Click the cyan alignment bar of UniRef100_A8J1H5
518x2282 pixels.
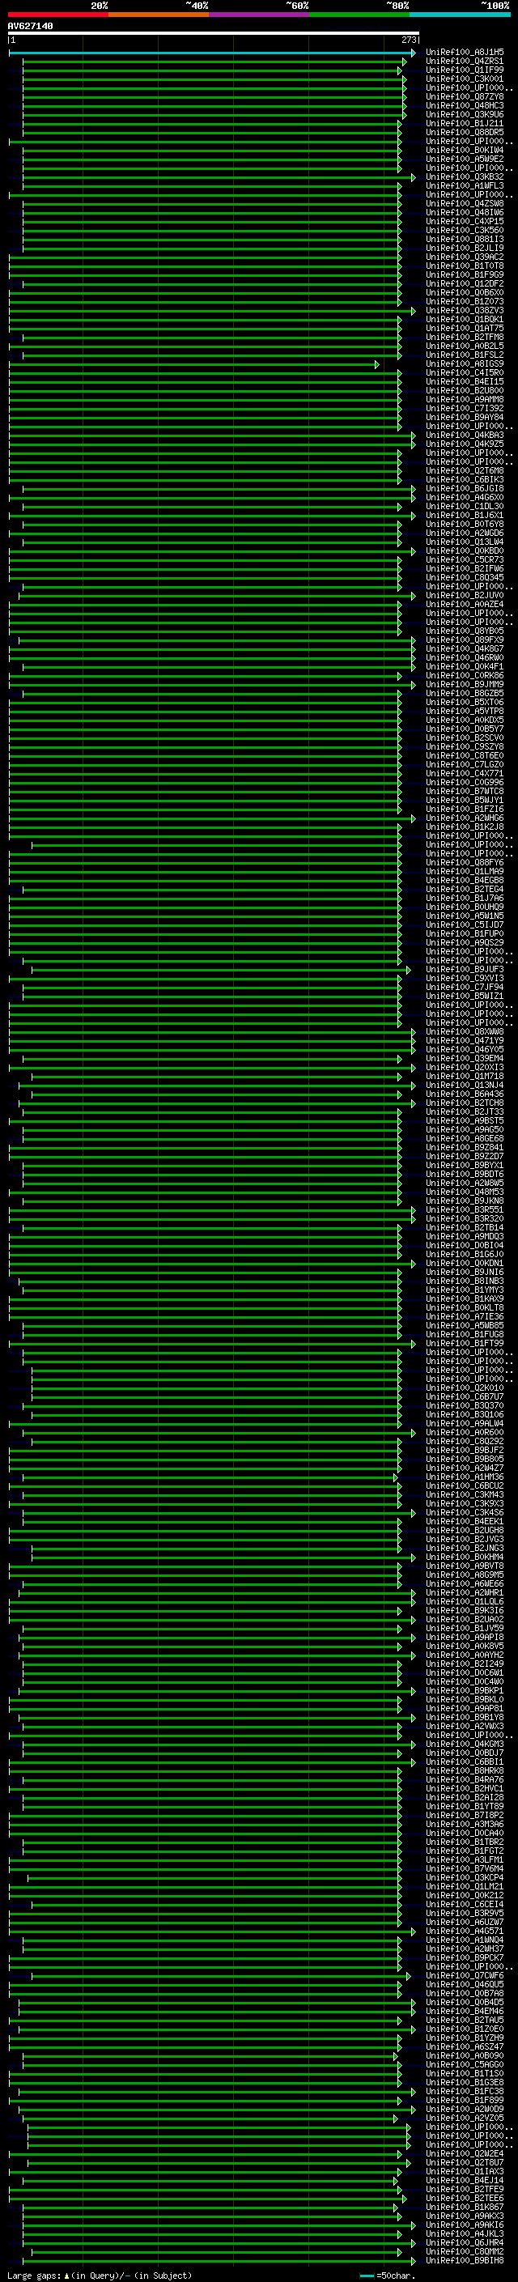pyautogui.click(x=210, y=53)
